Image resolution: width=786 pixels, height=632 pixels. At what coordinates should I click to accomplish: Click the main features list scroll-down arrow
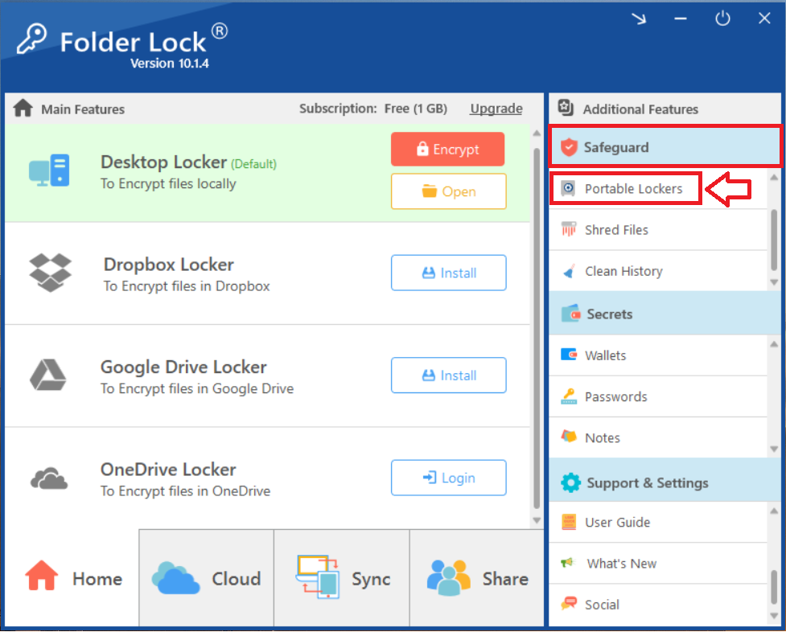click(x=537, y=520)
